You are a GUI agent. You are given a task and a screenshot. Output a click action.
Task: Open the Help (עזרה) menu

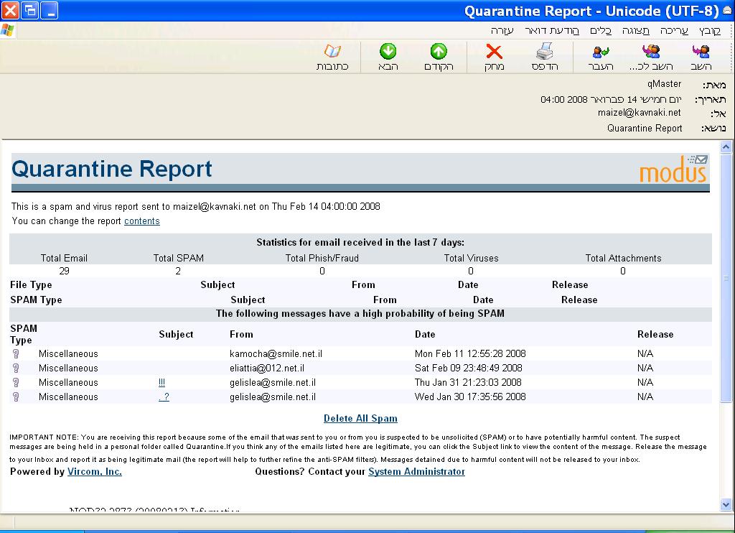[x=502, y=30]
